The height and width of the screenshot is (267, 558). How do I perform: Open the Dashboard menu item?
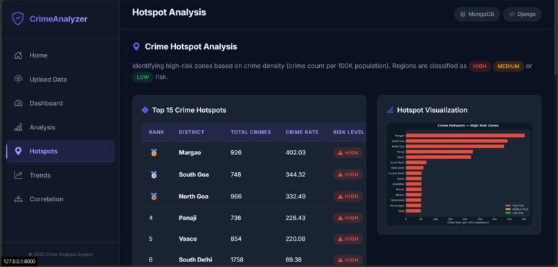click(x=60, y=104)
